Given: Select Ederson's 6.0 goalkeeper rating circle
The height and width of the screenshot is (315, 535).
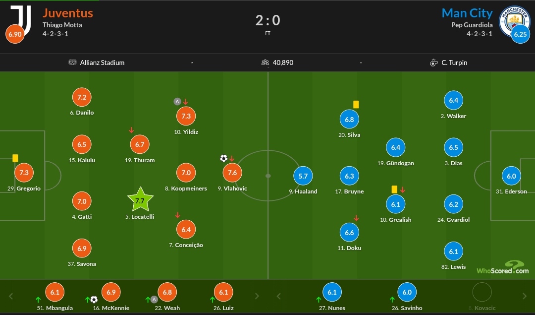Looking at the screenshot, I should point(511,176).
